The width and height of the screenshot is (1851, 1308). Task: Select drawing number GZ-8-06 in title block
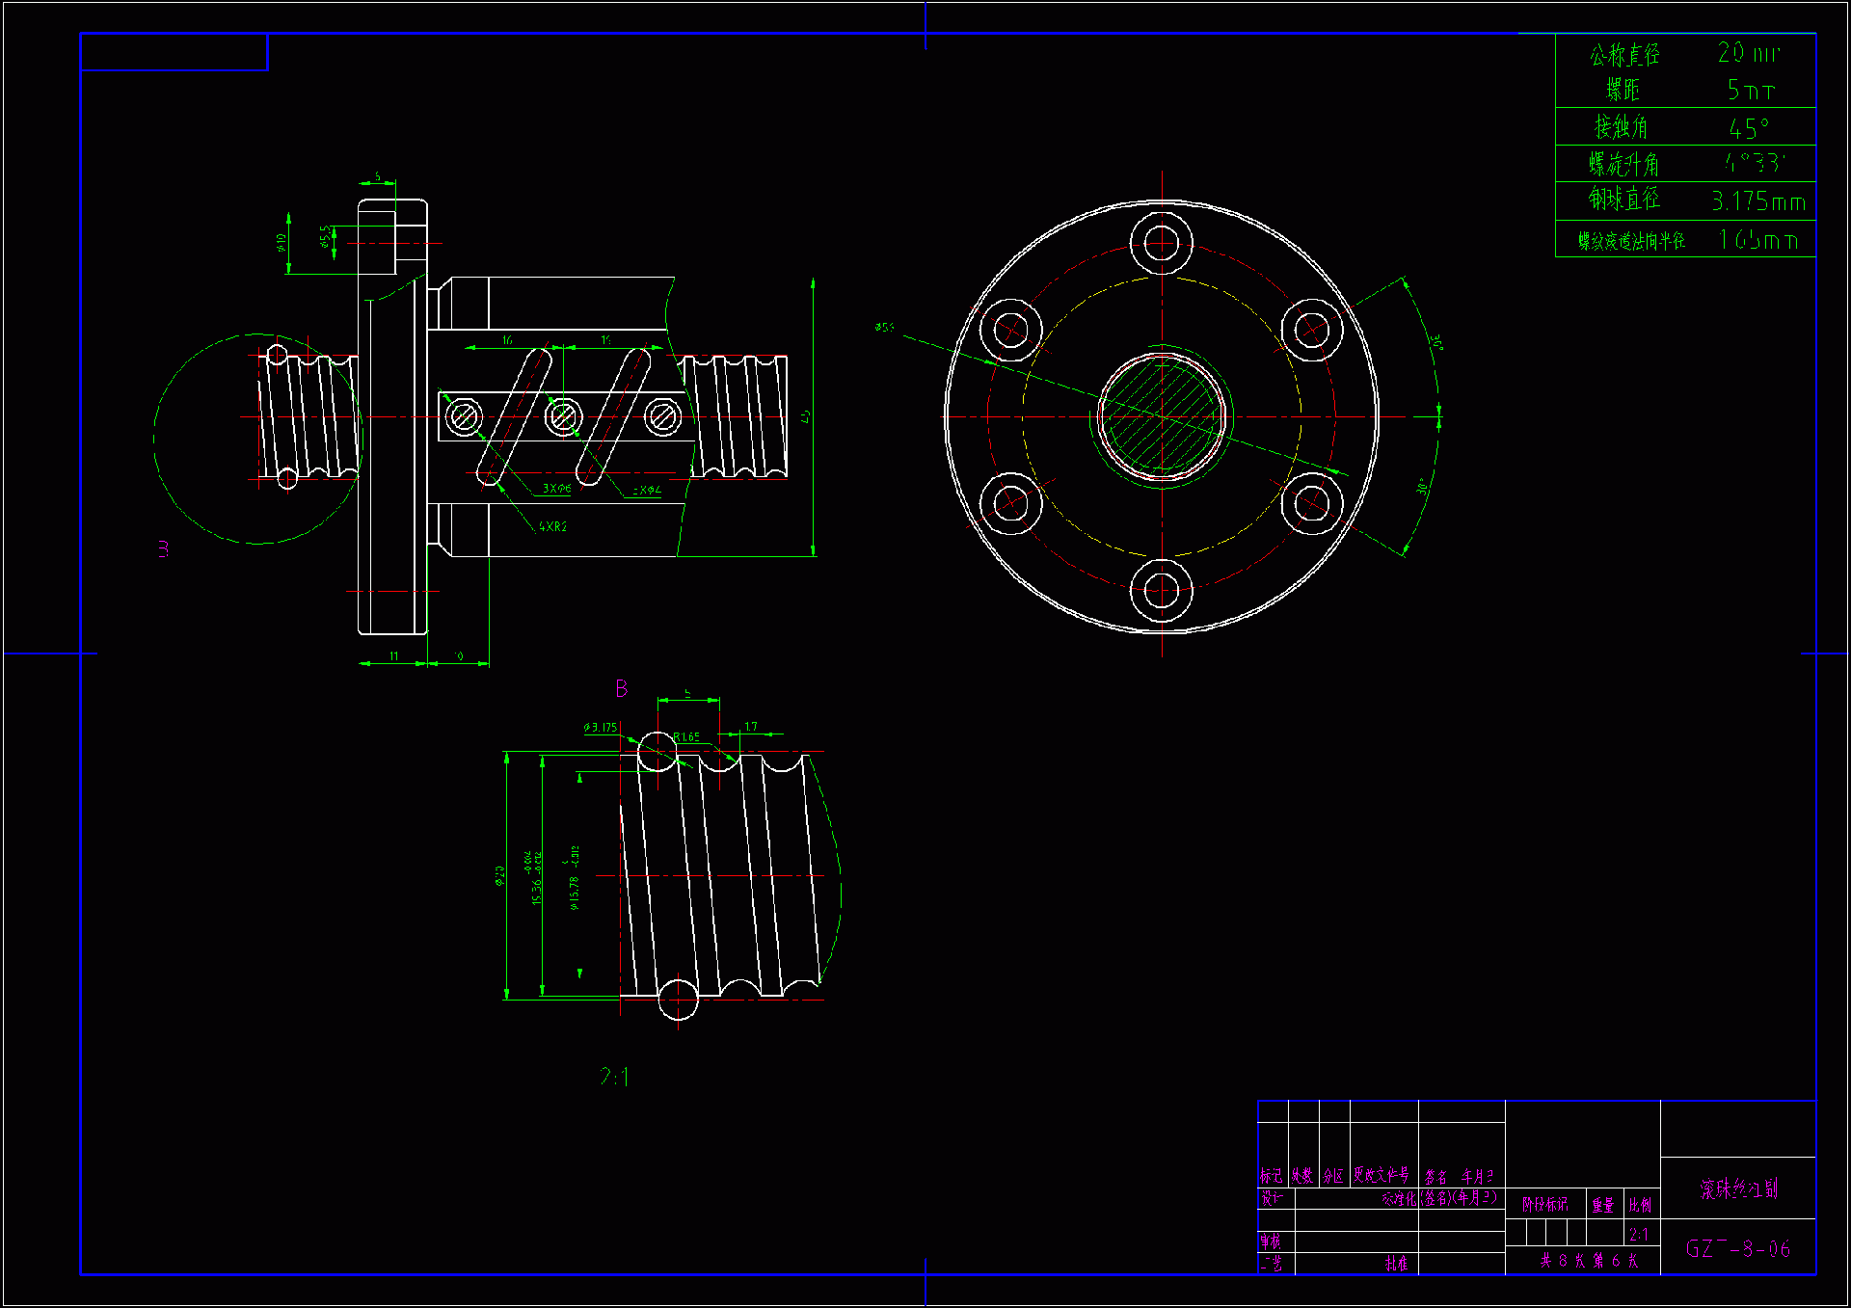point(1737,1249)
